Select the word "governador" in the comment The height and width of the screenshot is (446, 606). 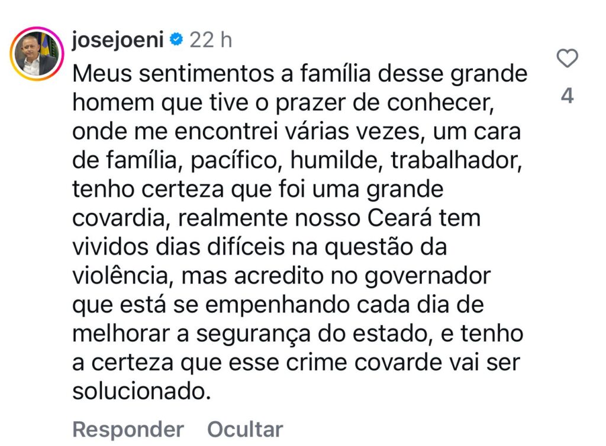[x=427, y=278]
